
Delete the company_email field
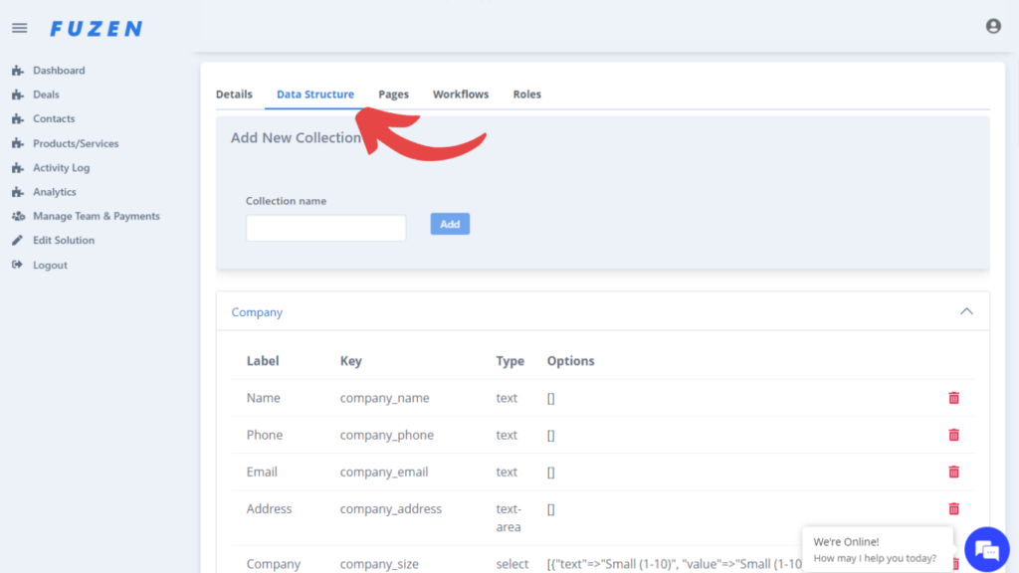[953, 472]
